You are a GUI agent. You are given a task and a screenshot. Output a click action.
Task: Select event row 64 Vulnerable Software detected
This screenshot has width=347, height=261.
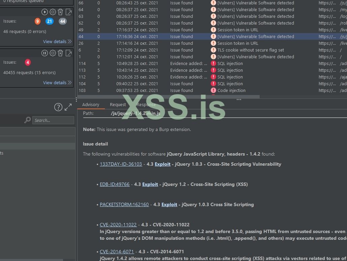point(212,9)
